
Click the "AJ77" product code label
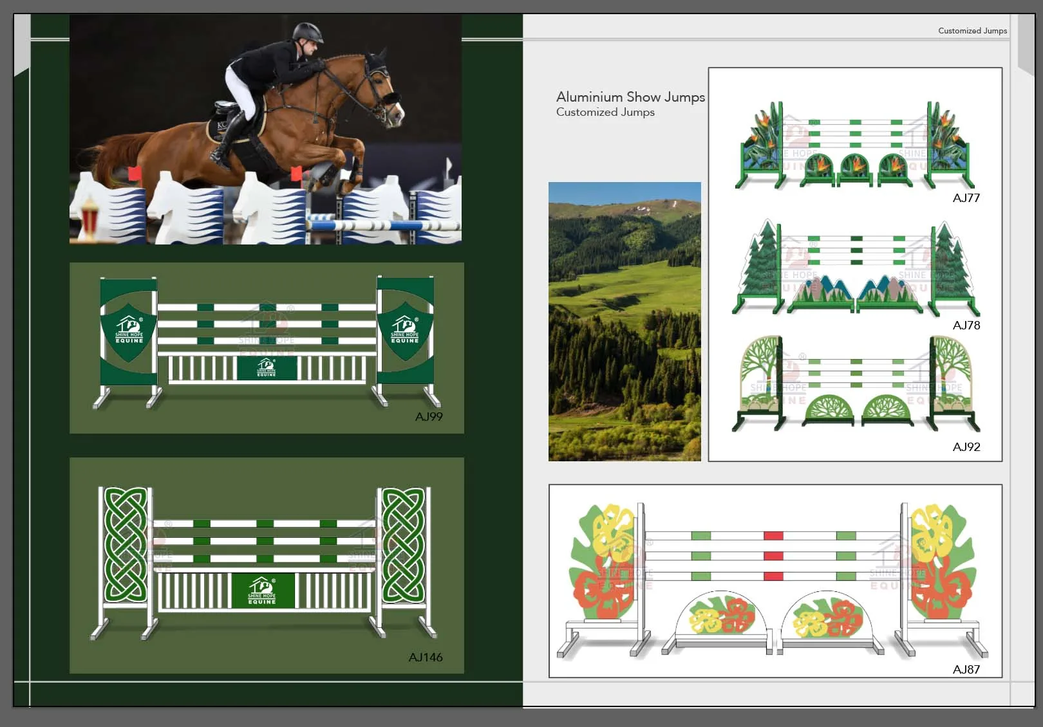[966, 198]
